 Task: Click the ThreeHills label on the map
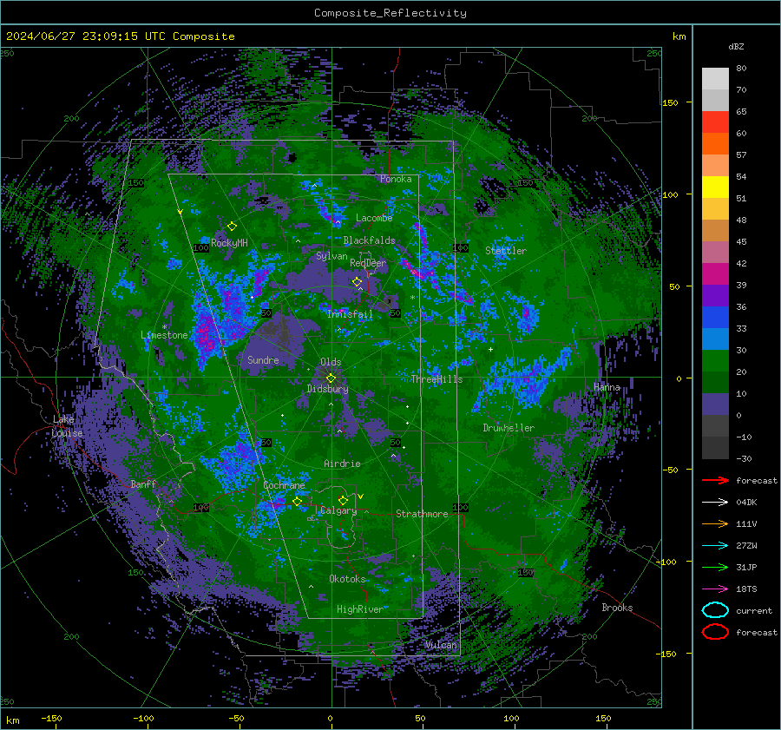[x=436, y=379]
